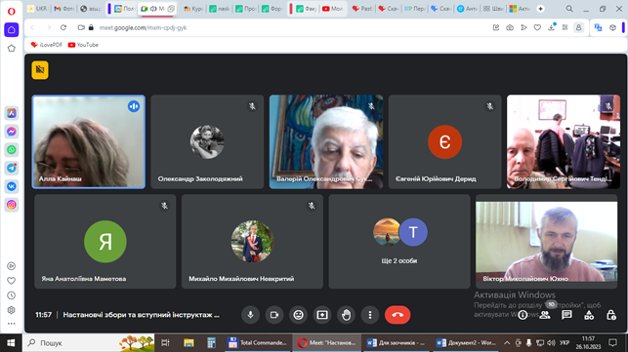Toggle the microphone in Meet controls
Screen dimensions: 628x352
(250, 315)
